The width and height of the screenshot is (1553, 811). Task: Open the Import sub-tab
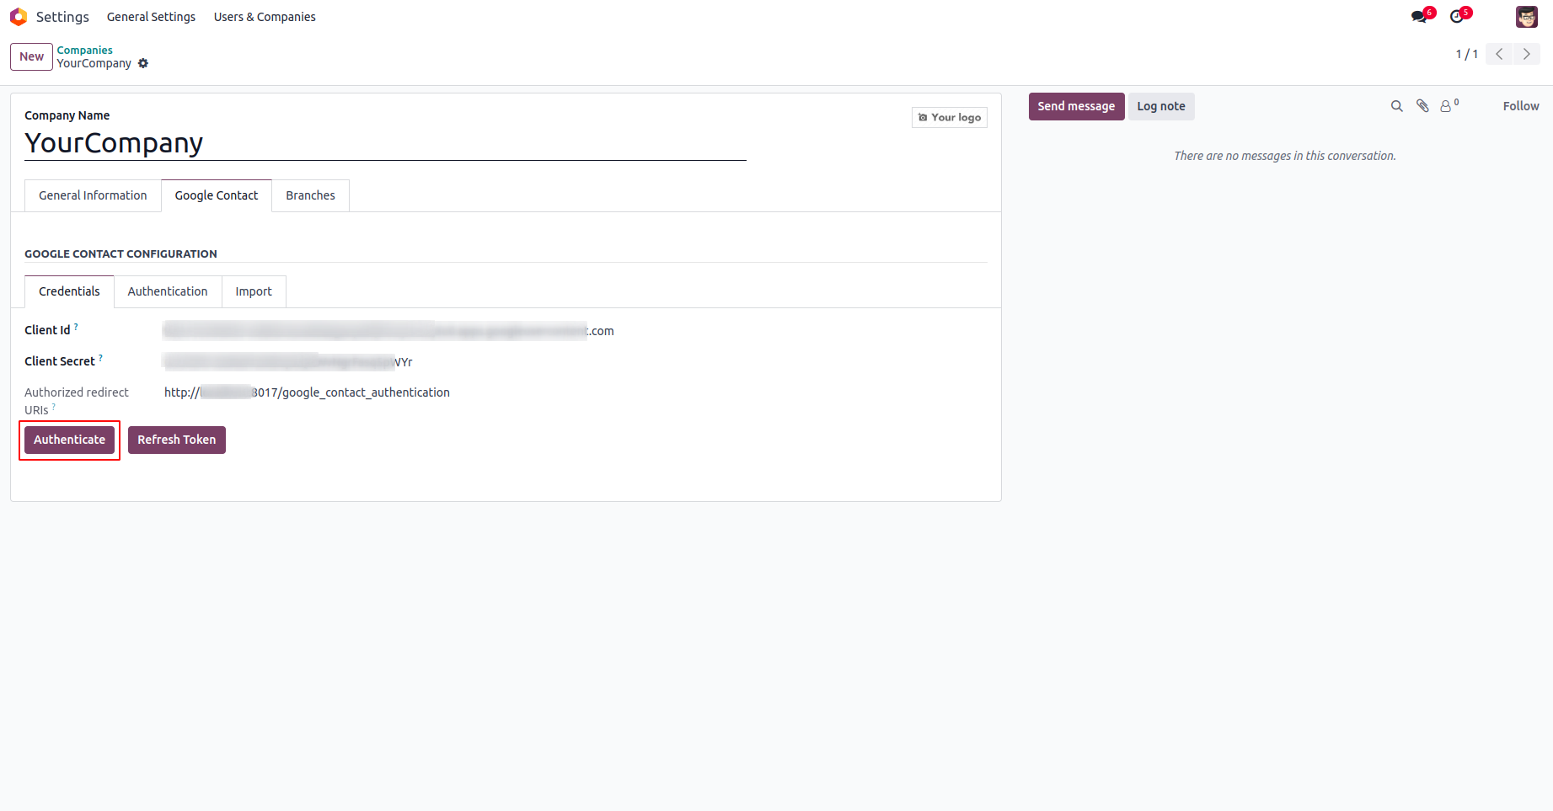pyautogui.click(x=254, y=291)
